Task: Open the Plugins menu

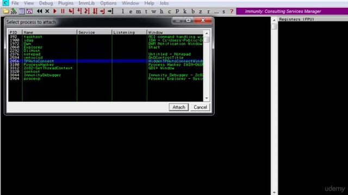Action: [x=66, y=3]
